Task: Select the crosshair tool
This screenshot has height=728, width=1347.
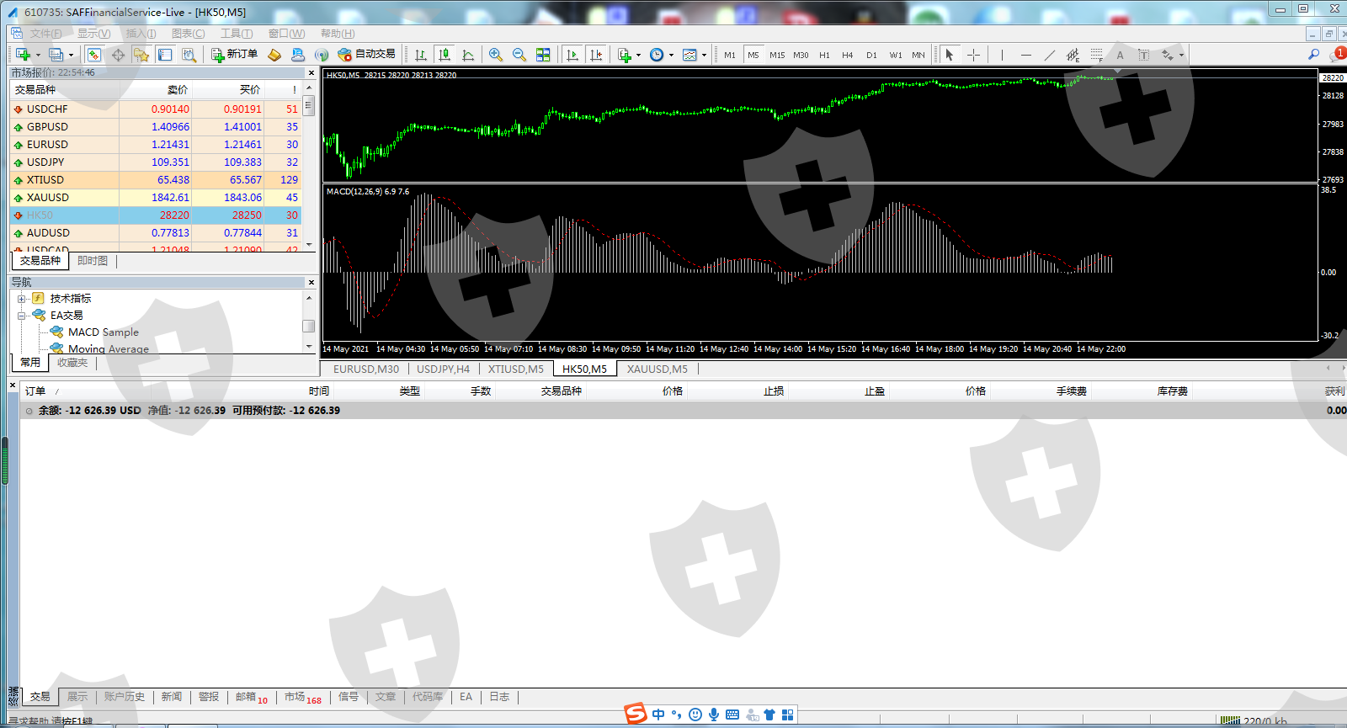Action: tap(973, 55)
